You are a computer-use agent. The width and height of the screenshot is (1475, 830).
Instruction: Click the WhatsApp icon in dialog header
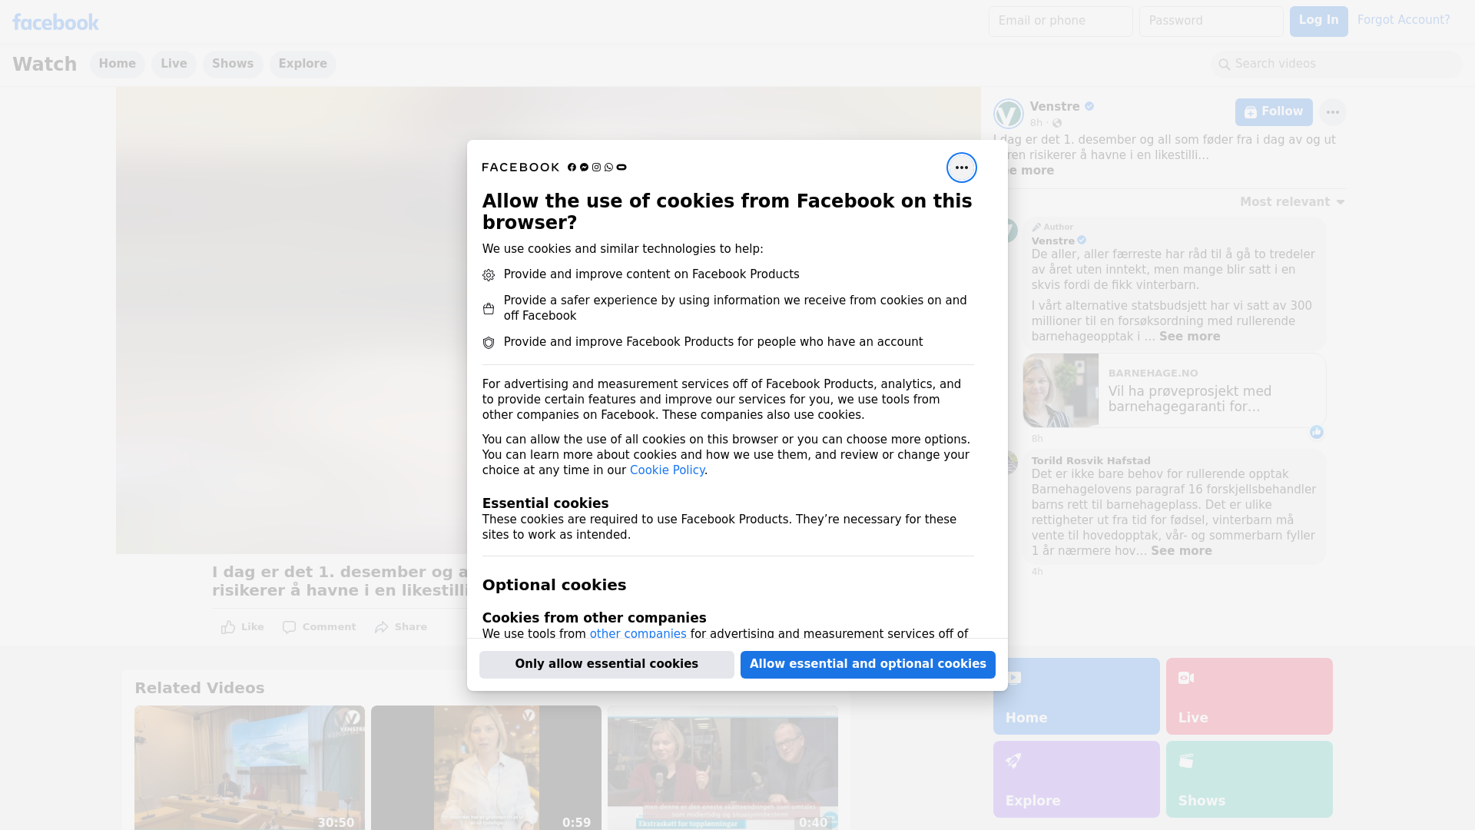(x=608, y=168)
